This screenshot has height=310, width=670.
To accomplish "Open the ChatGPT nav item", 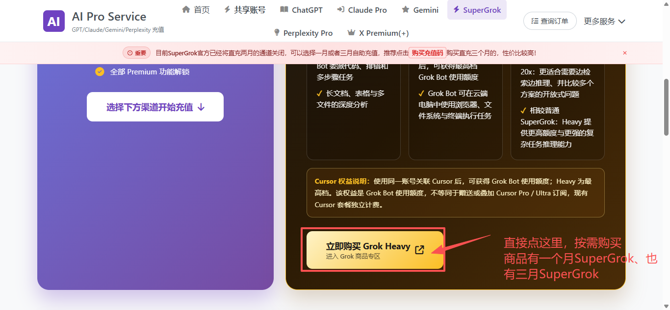I will pyautogui.click(x=302, y=10).
